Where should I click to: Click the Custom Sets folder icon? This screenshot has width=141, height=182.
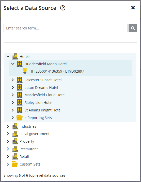15,164
